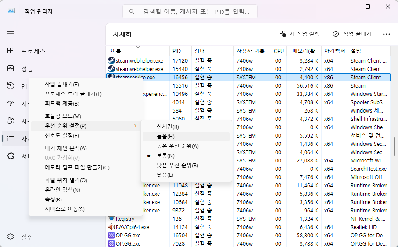Viewport: 398px width, 247px height.
Task: Open the Performance (성능) page icon
Action: coord(11,68)
